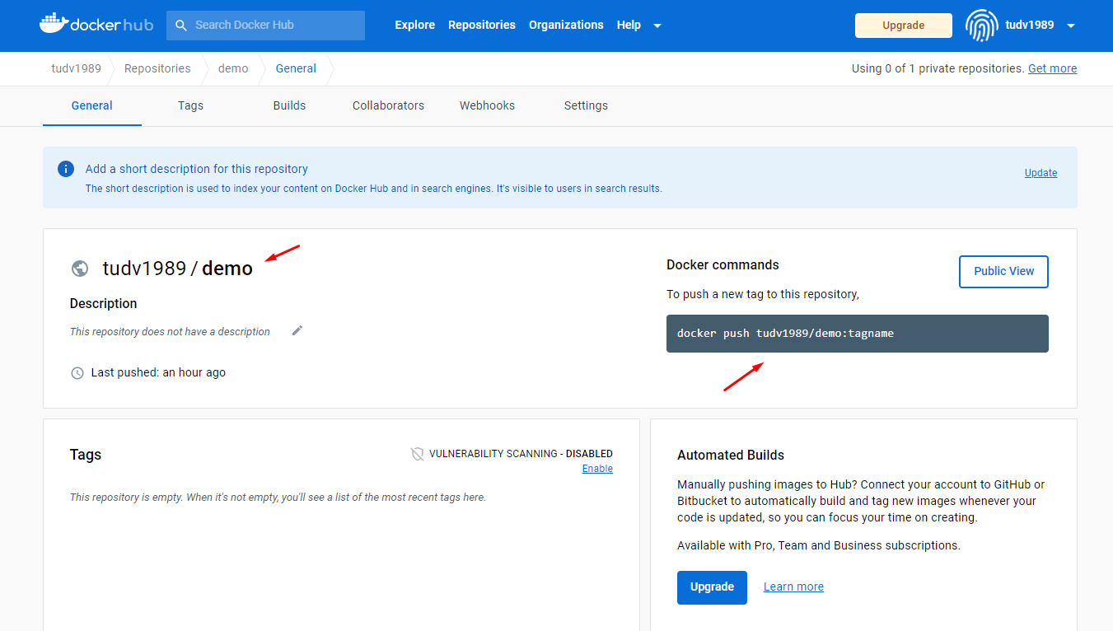Click Explore in the top navigation

(414, 25)
